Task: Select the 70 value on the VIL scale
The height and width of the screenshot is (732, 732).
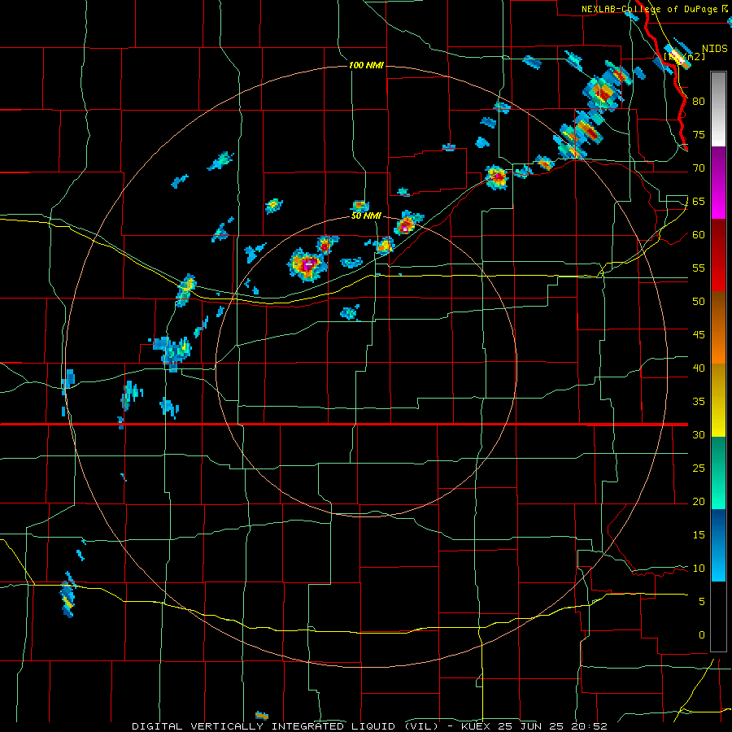Action: 699,168
